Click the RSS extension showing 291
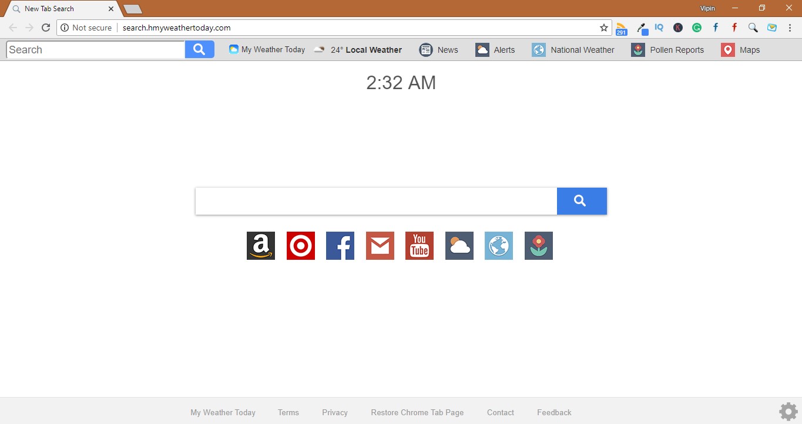This screenshot has height=424, width=802. click(x=621, y=28)
